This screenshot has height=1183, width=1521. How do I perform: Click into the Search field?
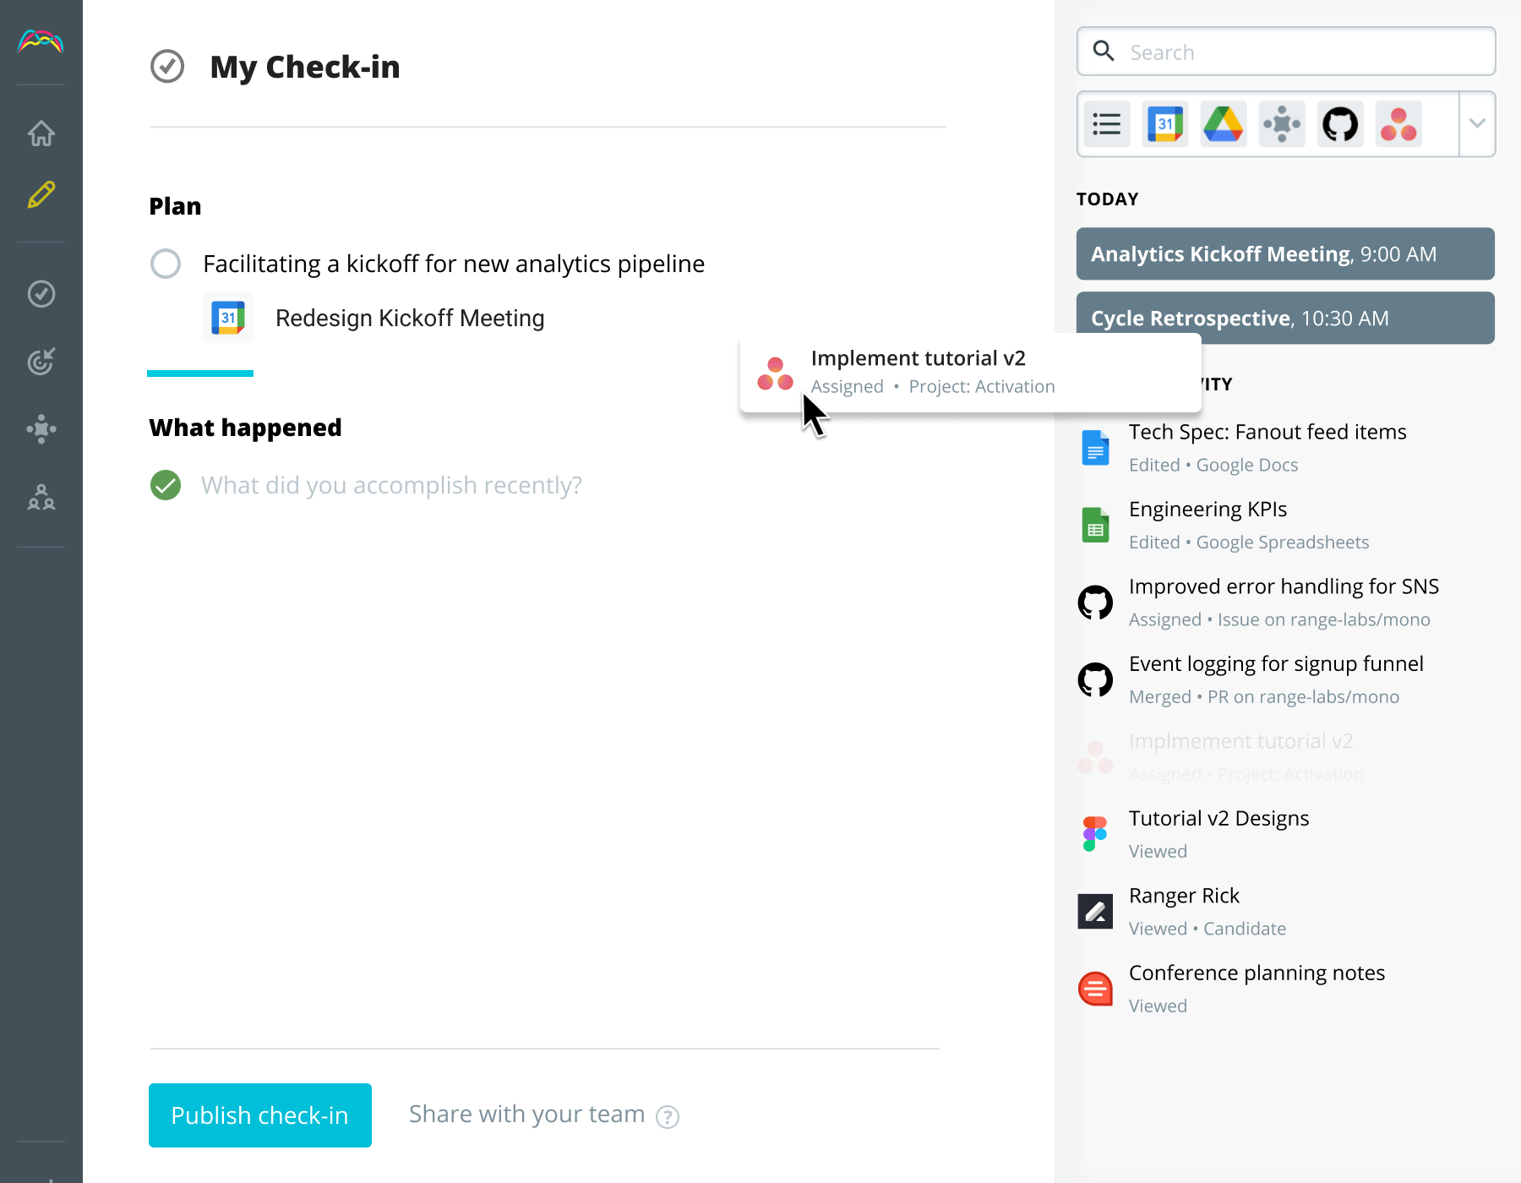(1284, 52)
